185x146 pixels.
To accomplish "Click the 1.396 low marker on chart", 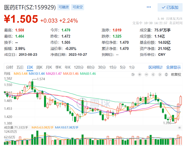I will (167, 123).
